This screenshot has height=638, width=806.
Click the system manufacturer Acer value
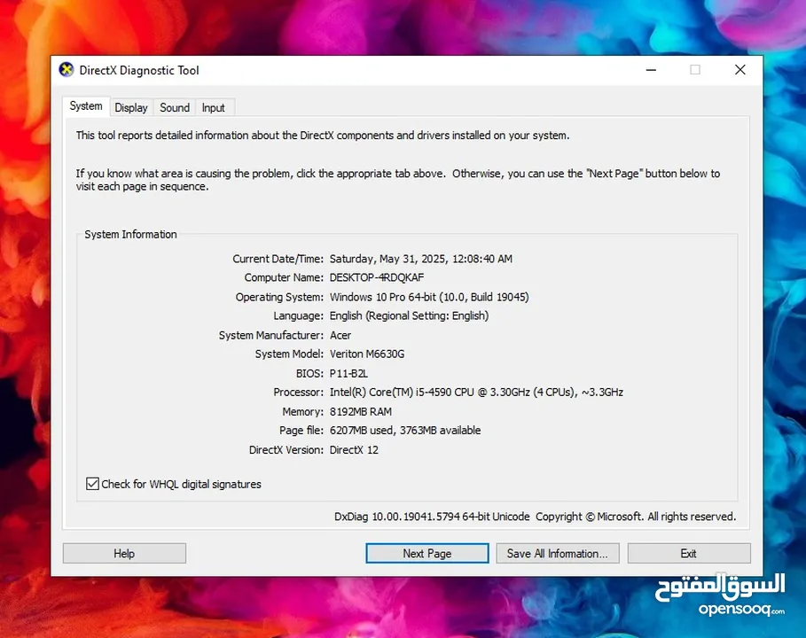340,336
